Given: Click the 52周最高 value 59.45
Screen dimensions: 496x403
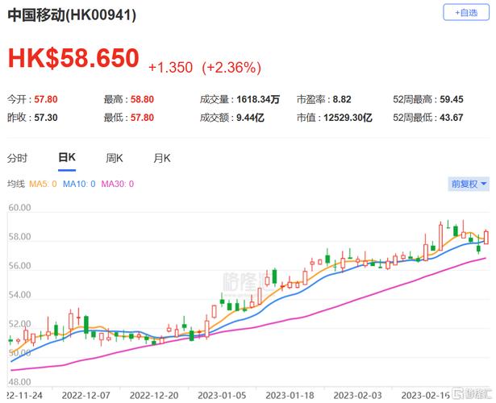Looking at the screenshot, I should click(452, 100).
